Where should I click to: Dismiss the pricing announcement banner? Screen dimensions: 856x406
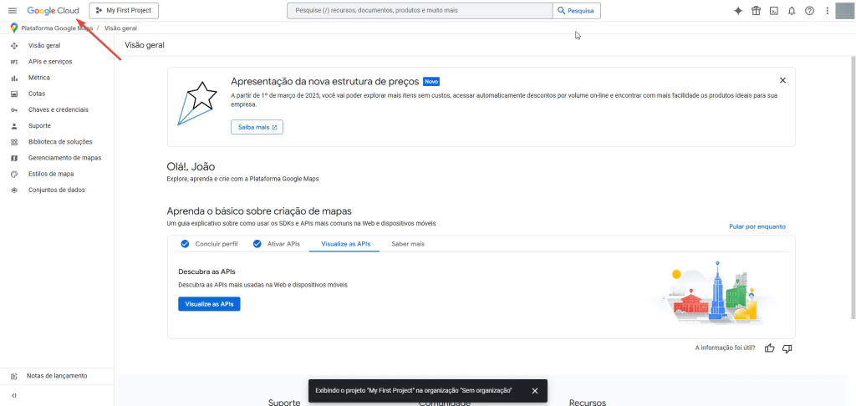pyautogui.click(x=782, y=80)
